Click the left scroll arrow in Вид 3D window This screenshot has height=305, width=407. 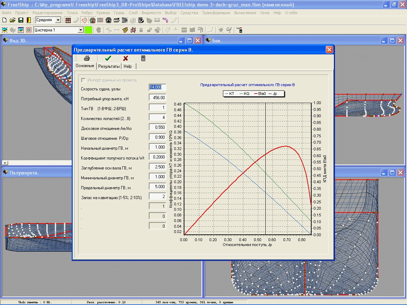(x=5, y=163)
